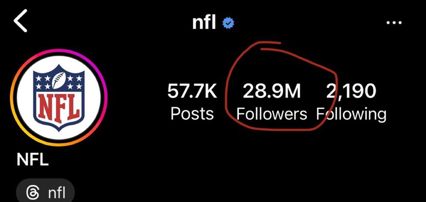The image size is (426, 202).
Task: Click the nfl text inside the Threads pill
Action: [57, 194]
